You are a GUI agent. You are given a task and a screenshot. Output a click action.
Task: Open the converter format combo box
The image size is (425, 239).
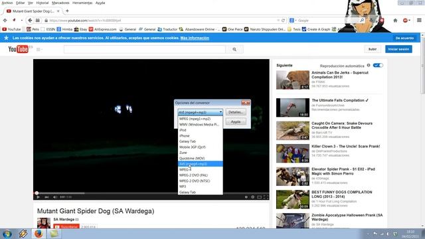(x=201, y=112)
